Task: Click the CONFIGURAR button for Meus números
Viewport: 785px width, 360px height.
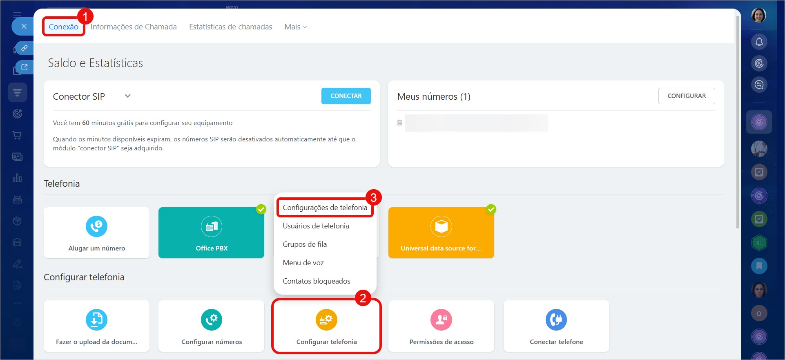Action: [x=686, y=96]
